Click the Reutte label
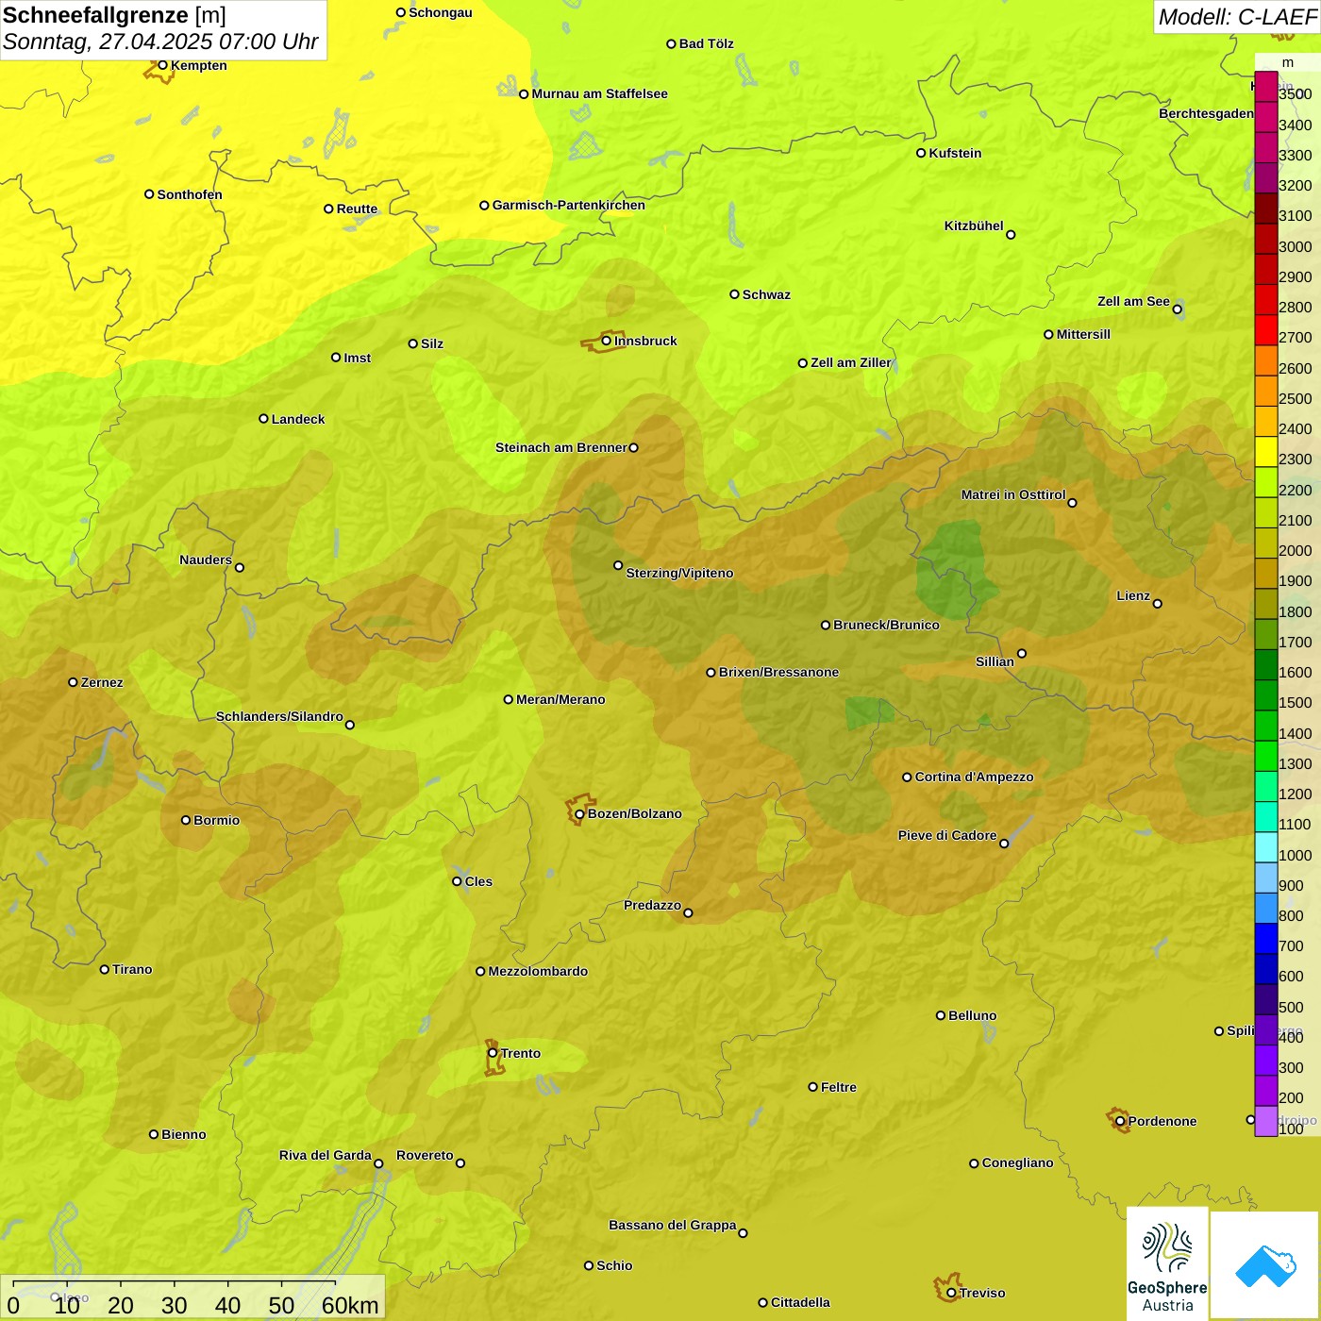The image size is (1321, 1321). 357,209
